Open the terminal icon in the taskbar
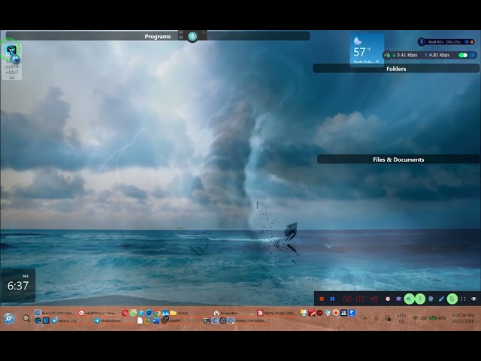Viewport: 481px width, 361px height. point(207,321)
